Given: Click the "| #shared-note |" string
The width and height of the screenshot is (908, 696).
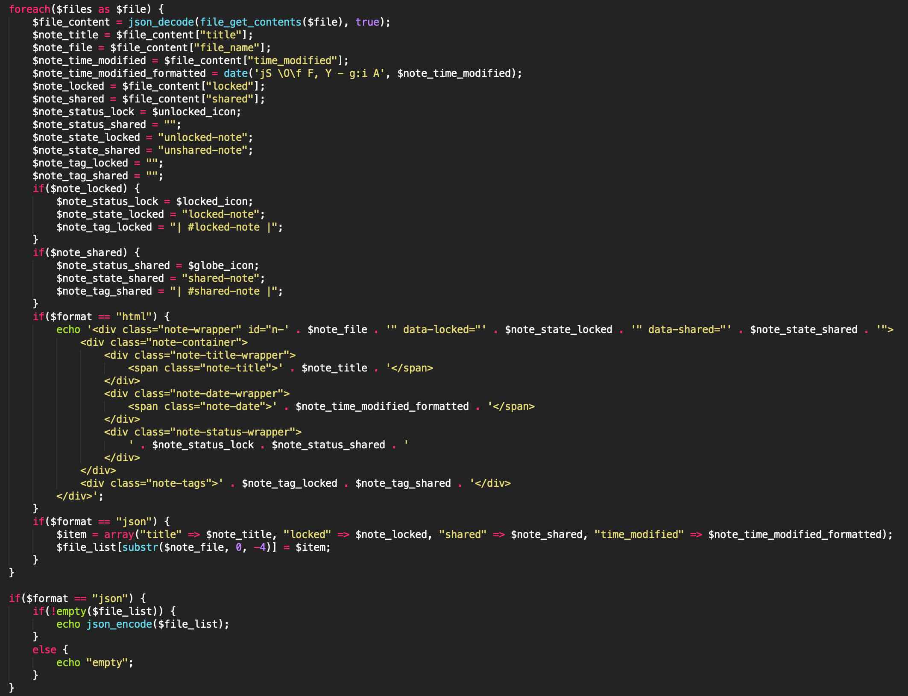Looking at the screenshot, I should [x=224, y=291].
